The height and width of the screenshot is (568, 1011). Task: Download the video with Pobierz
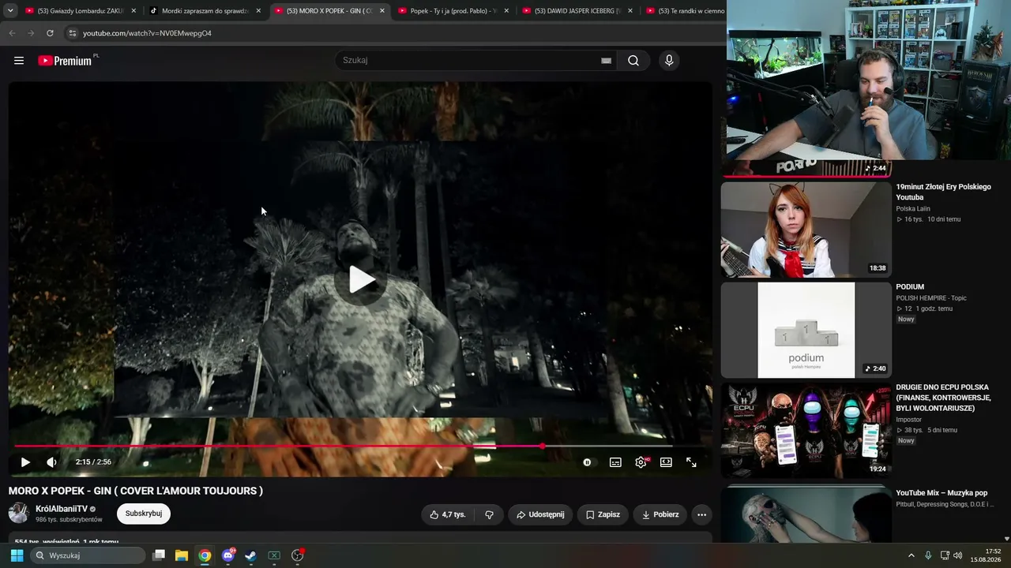(x=660, y=514)
